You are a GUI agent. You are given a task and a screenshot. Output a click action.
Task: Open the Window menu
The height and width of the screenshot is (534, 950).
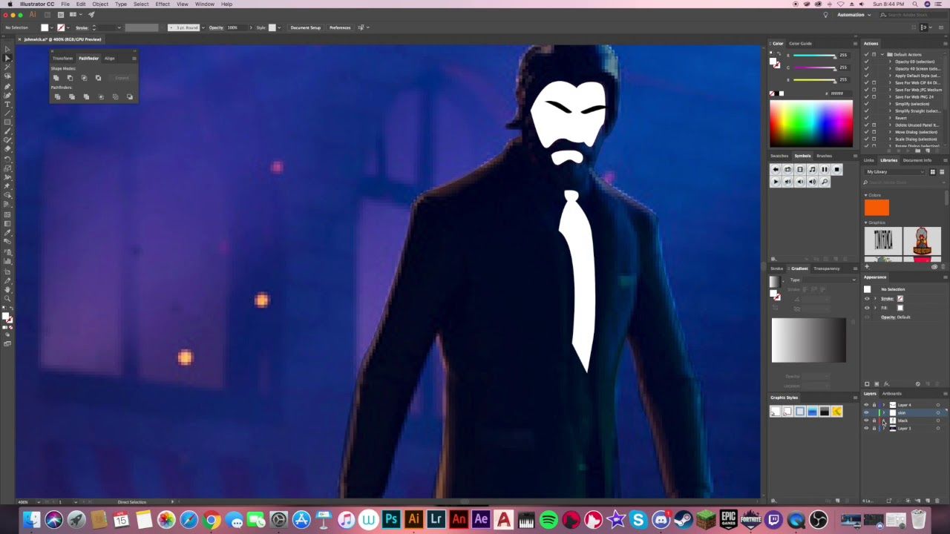click(x=205, y=4)
